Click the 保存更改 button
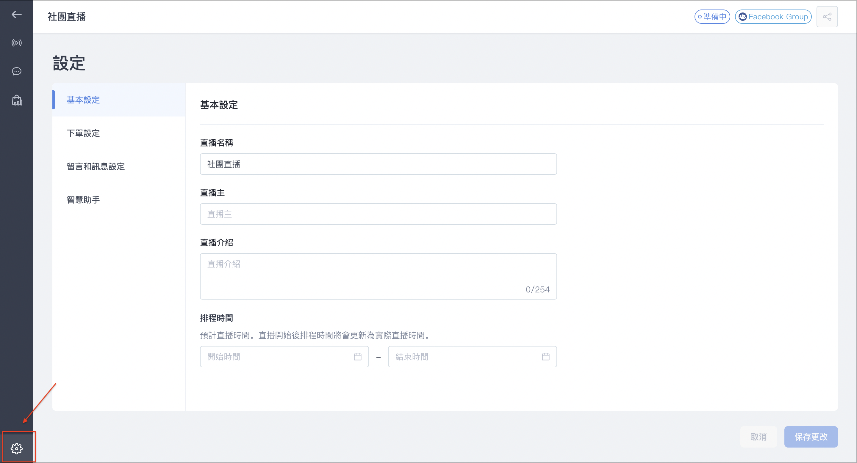Screen dimensions: 857x463 (811, 437)
